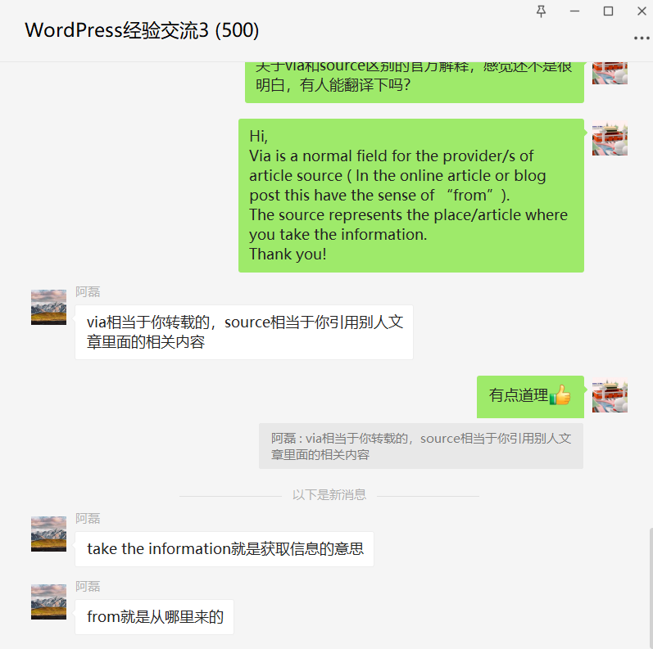
Task: Click own avatar next to '有点道理' reply
Action: [610, 395]
